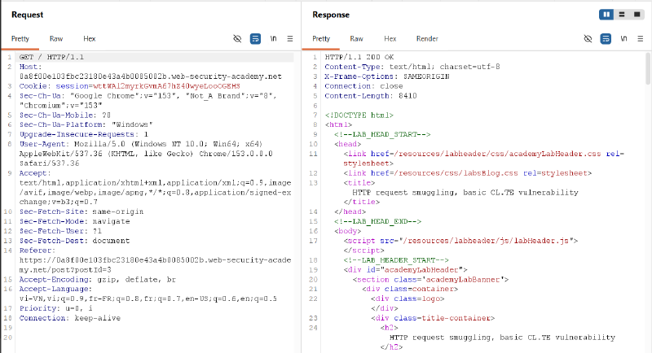Click the page title text in title tag

tap(465, 193)
